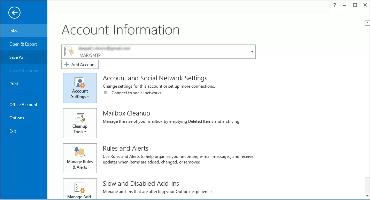This screenshot has width=370, height=200.
Task: Click the scrollbar down arrow
Action: [367, 196]
